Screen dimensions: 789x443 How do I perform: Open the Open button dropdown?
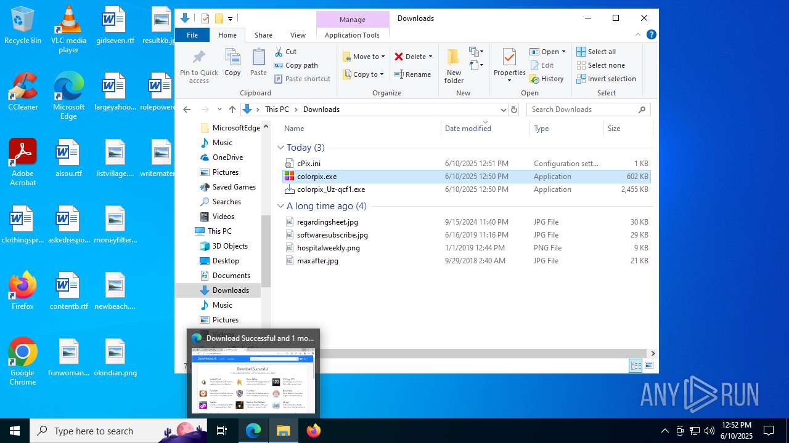(x=563, y=52)
